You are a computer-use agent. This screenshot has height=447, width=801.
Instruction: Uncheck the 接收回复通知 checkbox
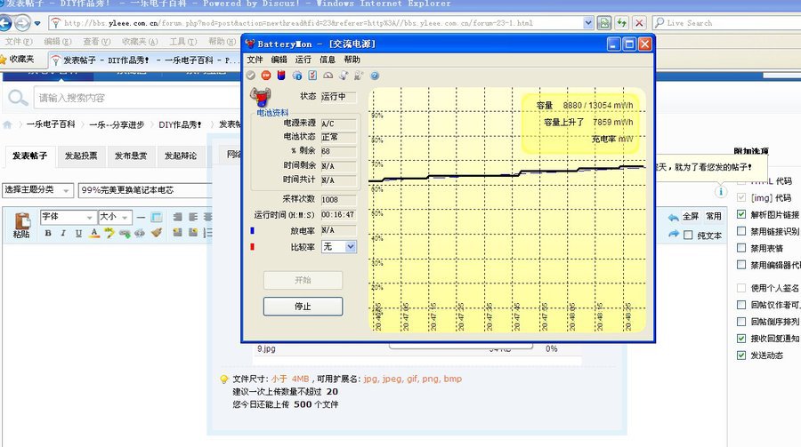(742, 339)
